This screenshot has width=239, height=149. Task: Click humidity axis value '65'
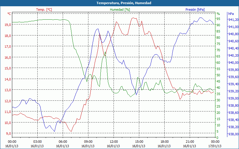click(218, 56)
